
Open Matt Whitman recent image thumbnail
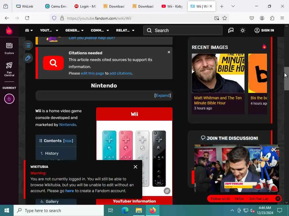coord(218,73)
